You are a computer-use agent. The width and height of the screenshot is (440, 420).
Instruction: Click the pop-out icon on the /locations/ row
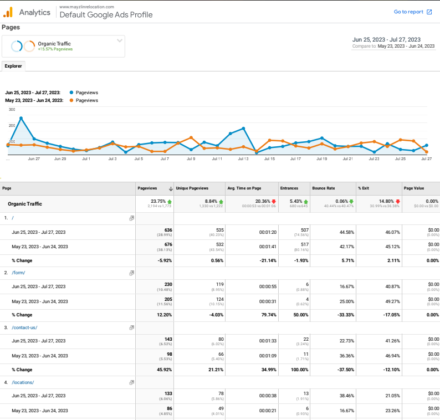coord(131,382)
